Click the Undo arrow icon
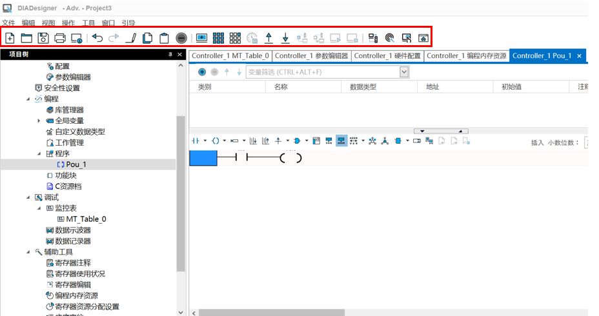 coord(97,38)
